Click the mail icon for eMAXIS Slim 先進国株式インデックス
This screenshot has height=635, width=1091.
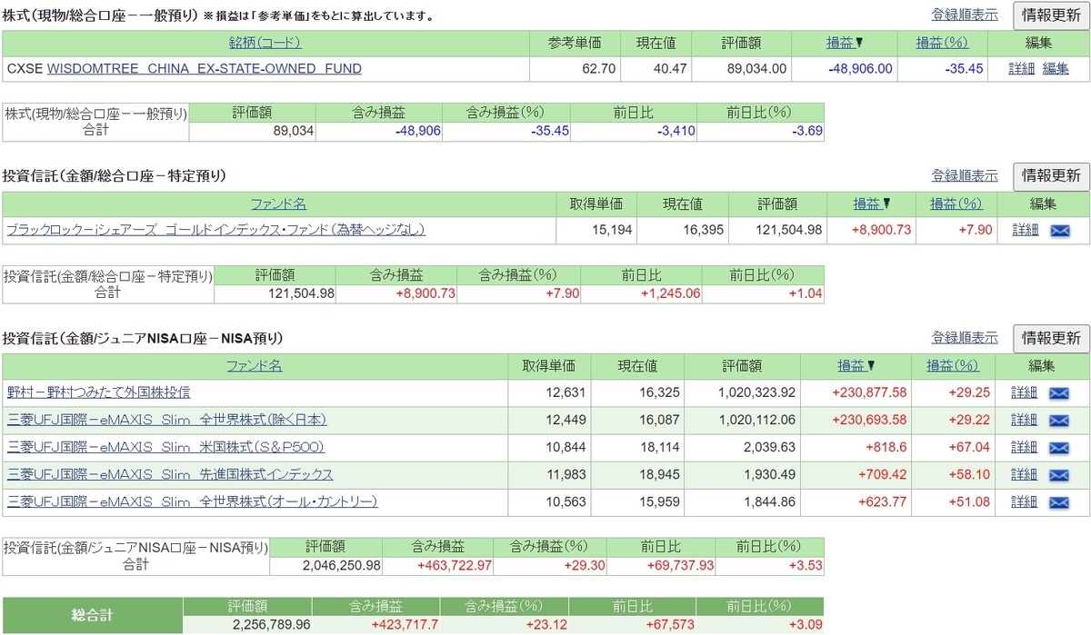pos(1059,475)
